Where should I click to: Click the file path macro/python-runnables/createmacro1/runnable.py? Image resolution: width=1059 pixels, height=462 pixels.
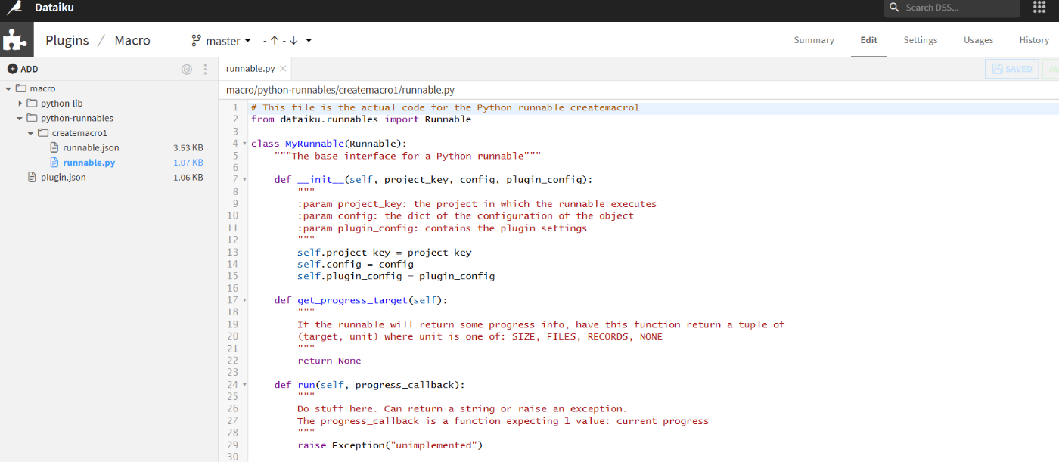(x=340, y=90)
